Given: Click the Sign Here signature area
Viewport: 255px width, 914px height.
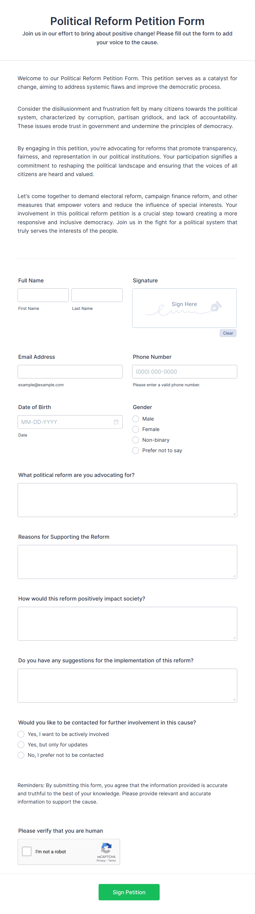Looking at the screenshot, I should [x=184, y=308].
